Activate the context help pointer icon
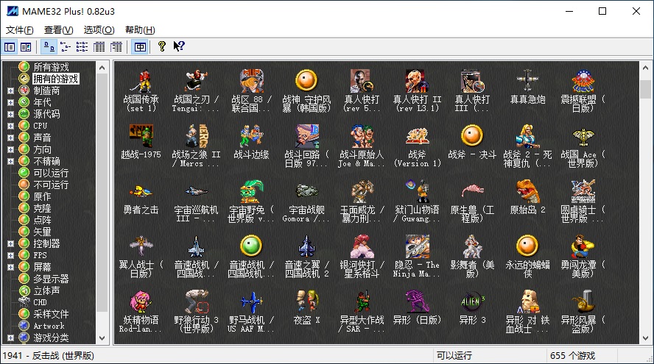This screenshot has height=364, width=654. 179,46
